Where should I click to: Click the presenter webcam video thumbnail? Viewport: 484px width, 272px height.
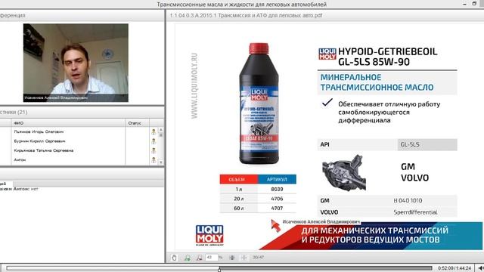[x=76, y=63]
